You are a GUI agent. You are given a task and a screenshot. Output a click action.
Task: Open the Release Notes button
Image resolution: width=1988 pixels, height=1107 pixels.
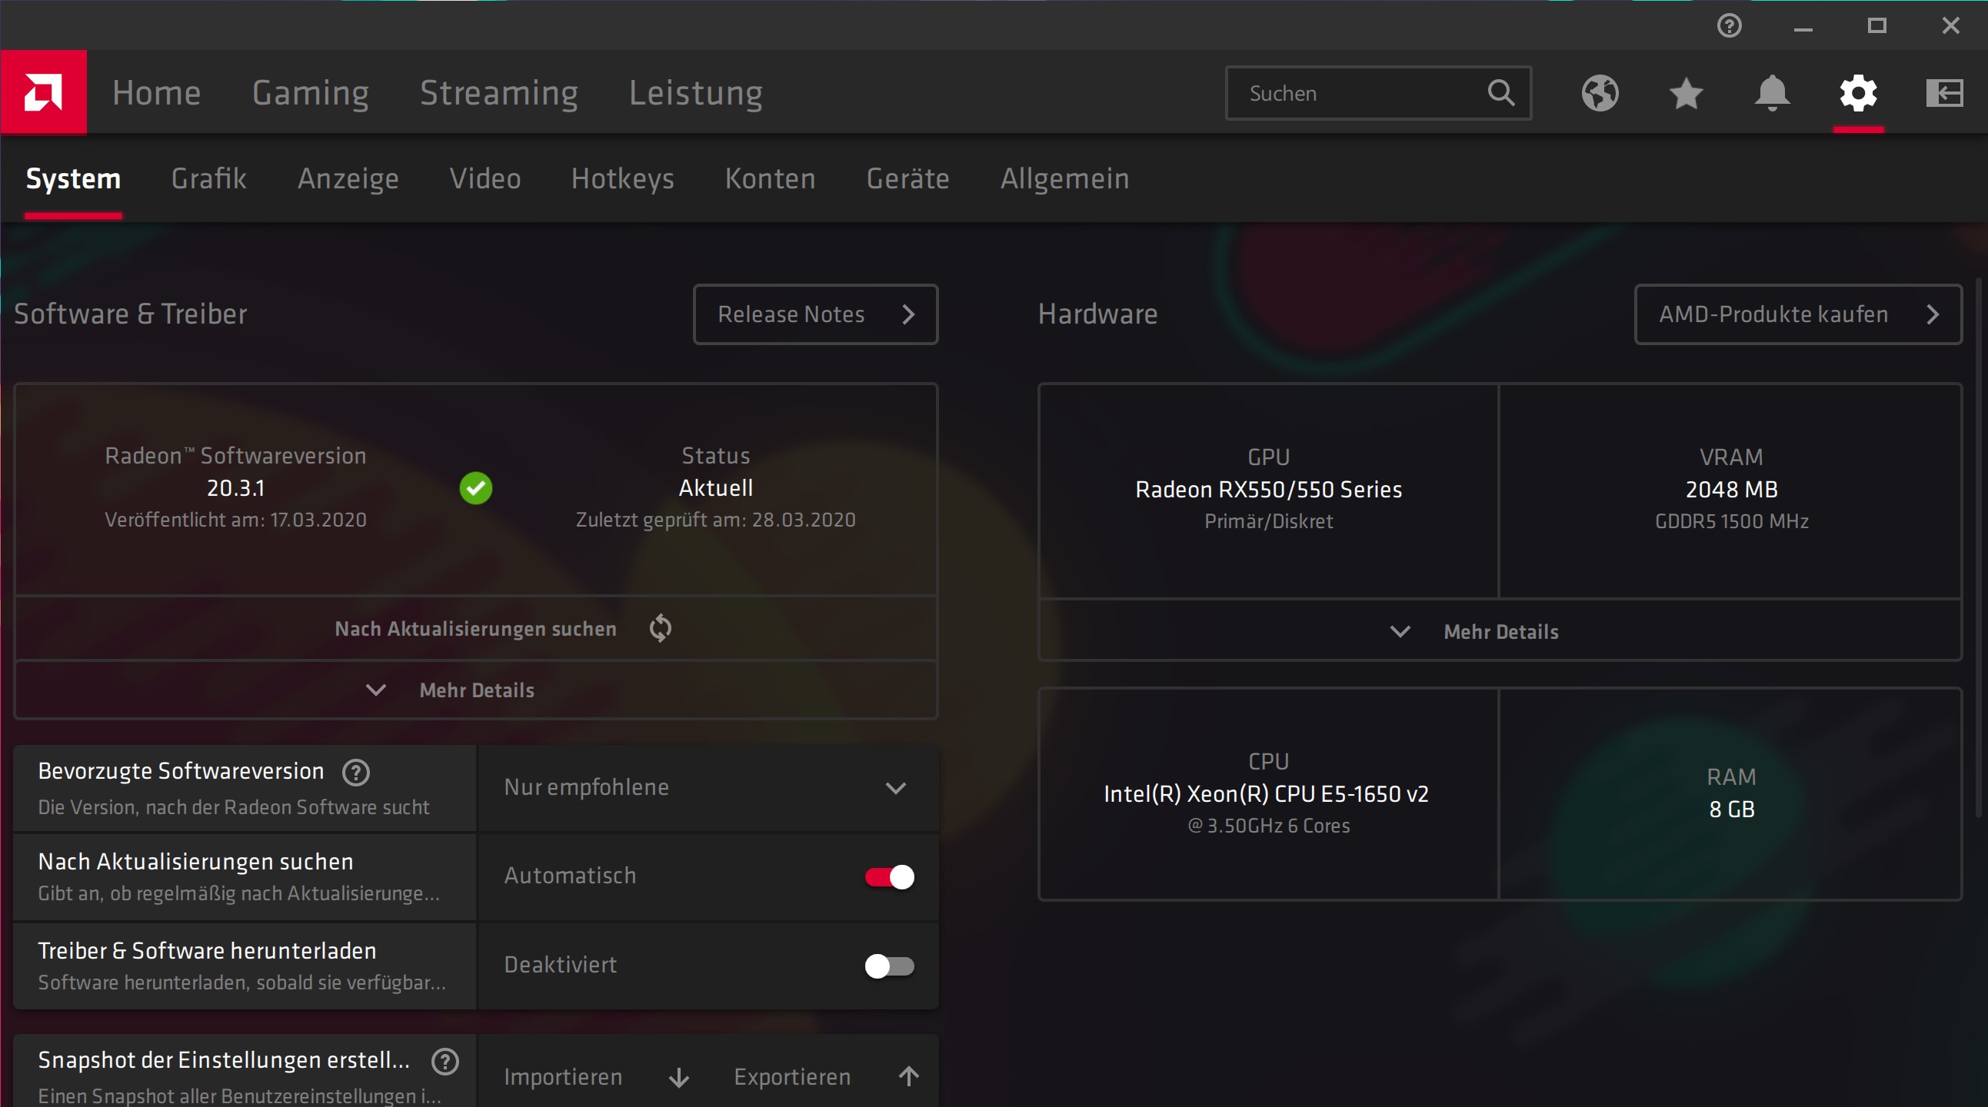pyautogui.click(x=815, y=314)
